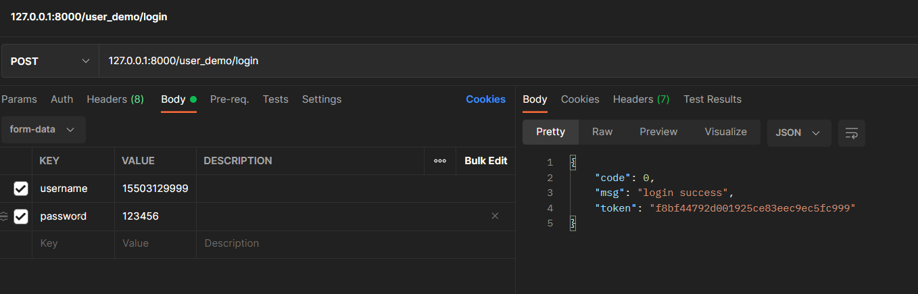Open the POST method dropdown
918x294 pixels.
50,61
